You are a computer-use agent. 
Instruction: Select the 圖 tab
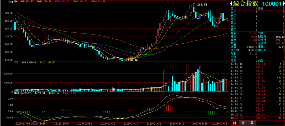[x=252, y=123]
